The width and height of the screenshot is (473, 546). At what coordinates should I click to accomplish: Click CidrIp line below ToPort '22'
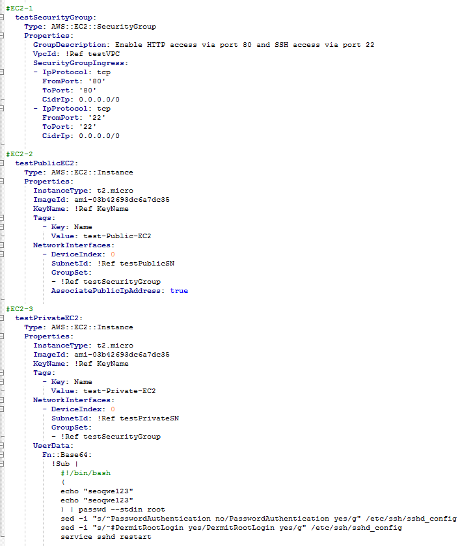[x=81, y=136]
